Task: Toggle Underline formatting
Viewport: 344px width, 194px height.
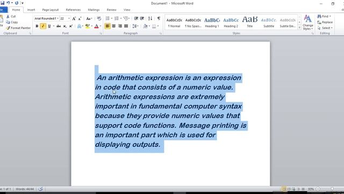Action: 49,26
